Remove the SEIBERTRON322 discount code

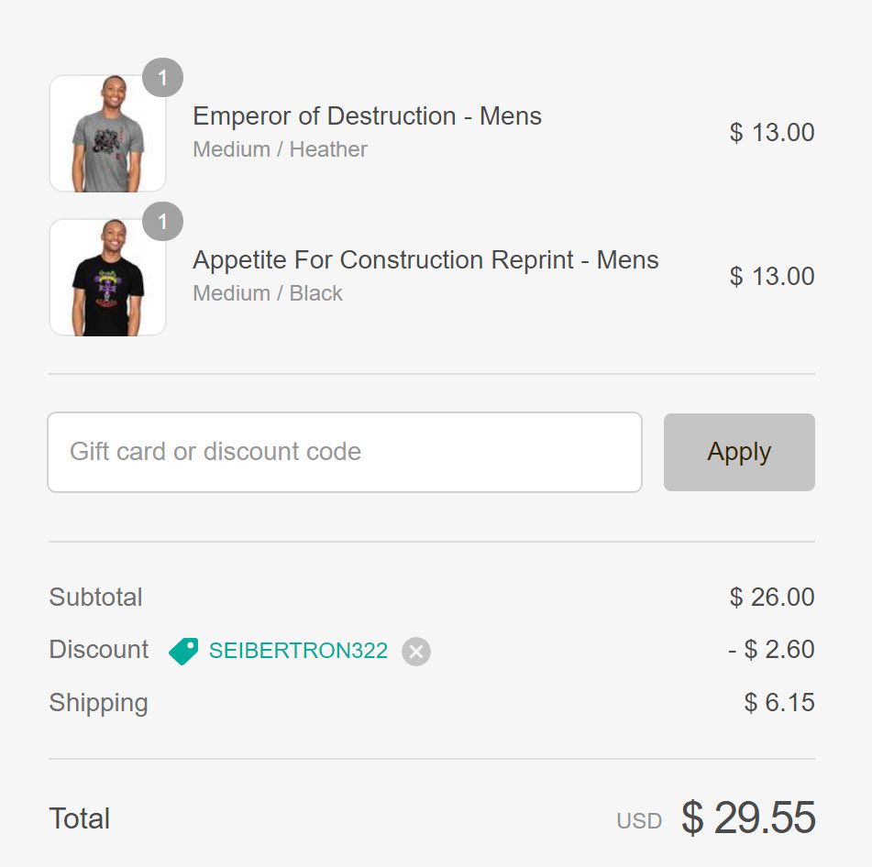click(x=416, y=652)
